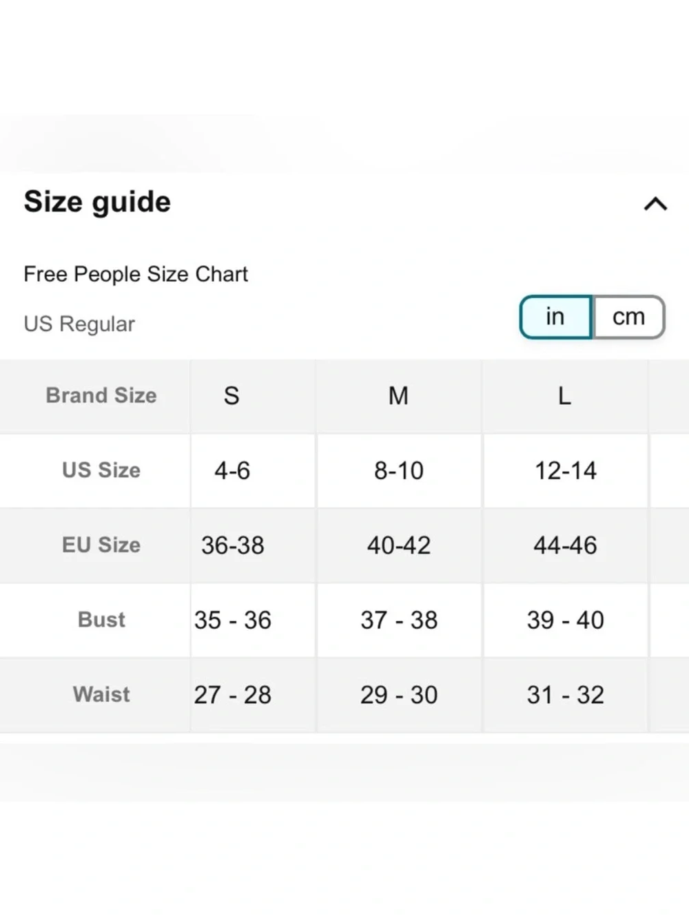The width and height of the screenshot is (689, 918).
Task: Click the US Regular label
Action: [79, 324]
